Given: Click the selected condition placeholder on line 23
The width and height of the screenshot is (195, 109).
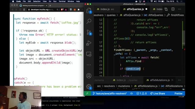Looking at the screenshot, I should (133, 69).
